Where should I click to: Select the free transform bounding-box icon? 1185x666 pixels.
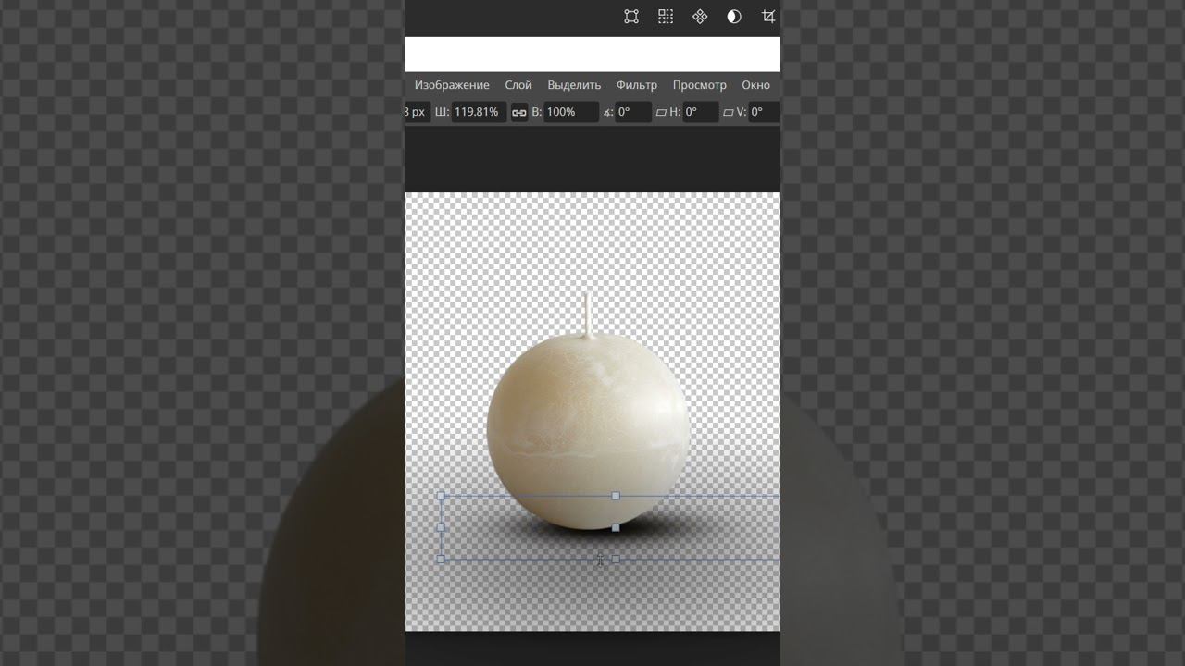[x=631, y=17]
